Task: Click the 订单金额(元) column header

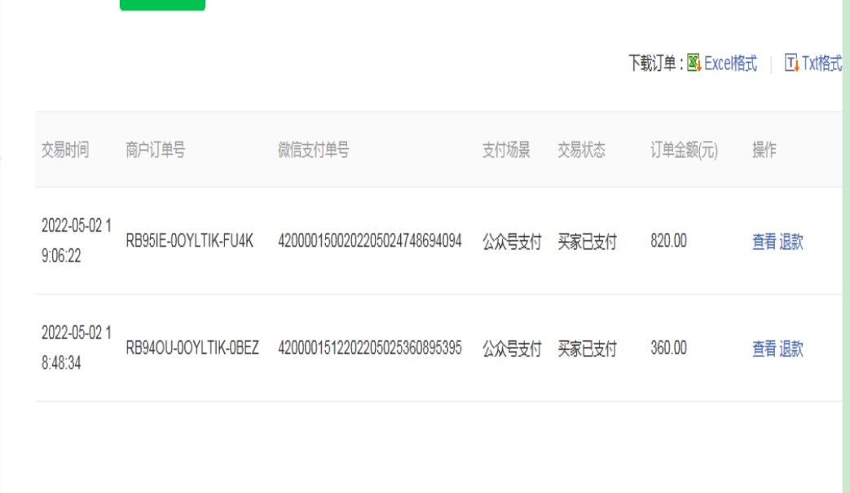Action: (683, 150)
